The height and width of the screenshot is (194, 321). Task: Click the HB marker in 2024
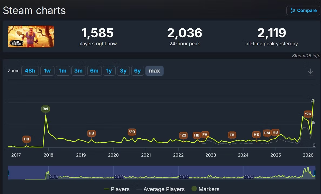coord(256,135)
